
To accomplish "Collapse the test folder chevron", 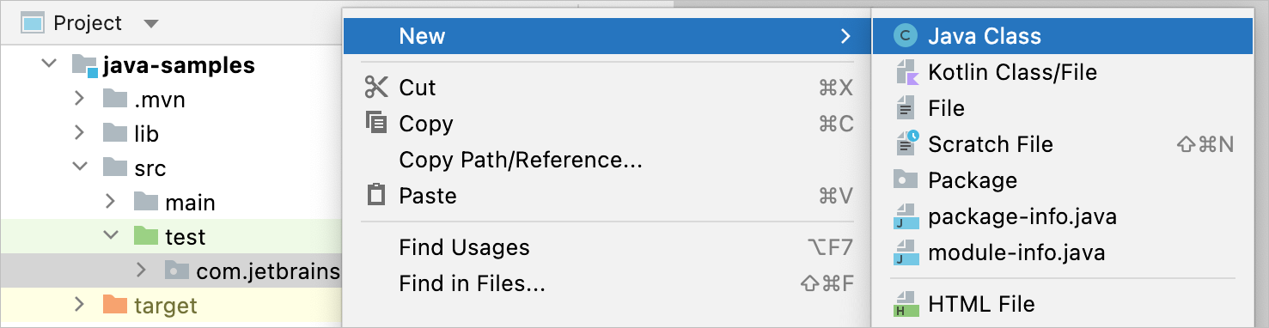I will [111, 235].
